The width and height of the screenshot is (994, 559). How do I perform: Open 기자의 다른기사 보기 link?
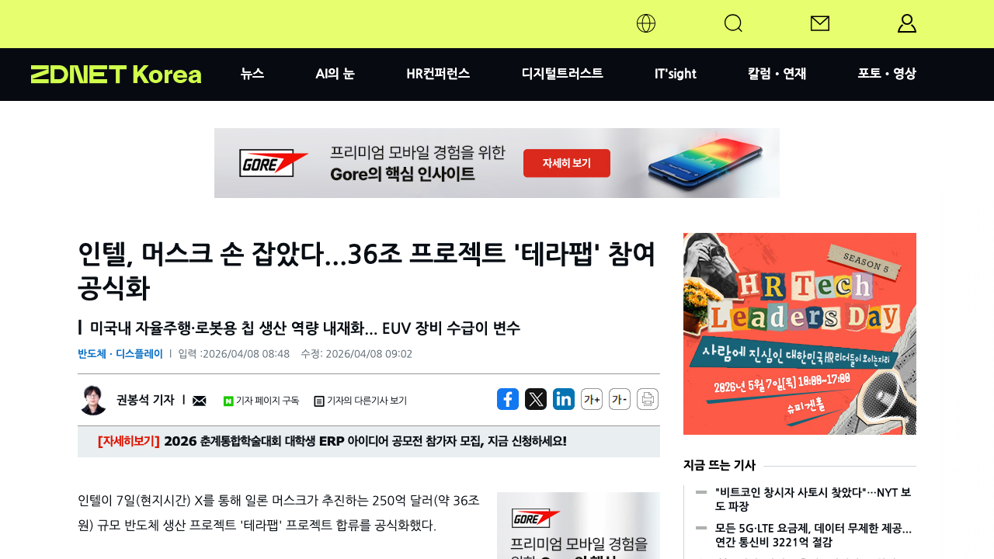pos(360,401)
